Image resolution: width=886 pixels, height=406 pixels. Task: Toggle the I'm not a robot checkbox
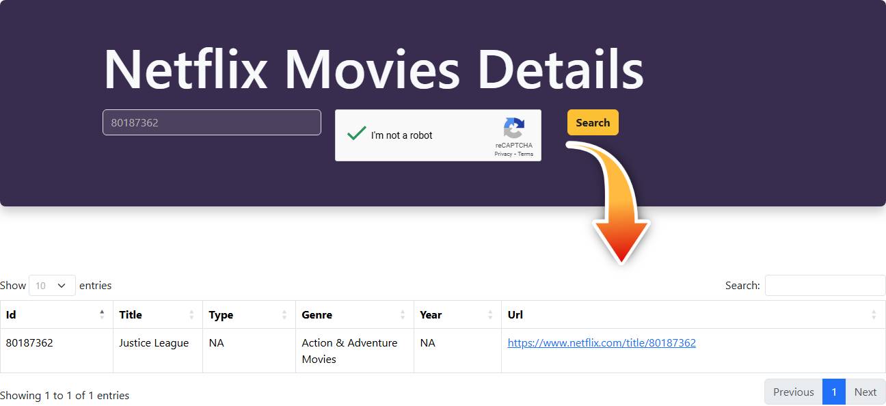[x=356, y=134]
